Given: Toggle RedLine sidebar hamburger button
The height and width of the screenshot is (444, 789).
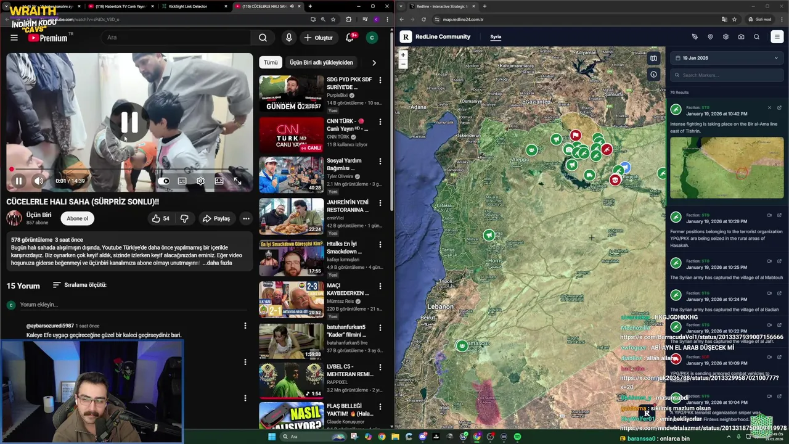Looking at the screenshot, I should [x=777, y=36].
